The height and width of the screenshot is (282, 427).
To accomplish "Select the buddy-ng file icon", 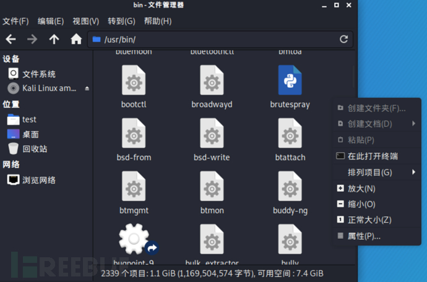I will tap(290, 186).
